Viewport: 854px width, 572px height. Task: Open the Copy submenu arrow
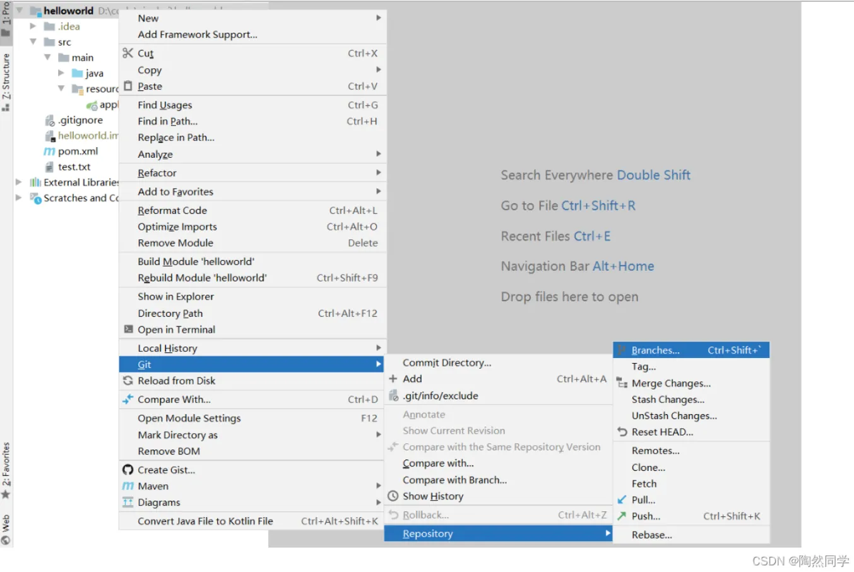click(x=379, y=69)
